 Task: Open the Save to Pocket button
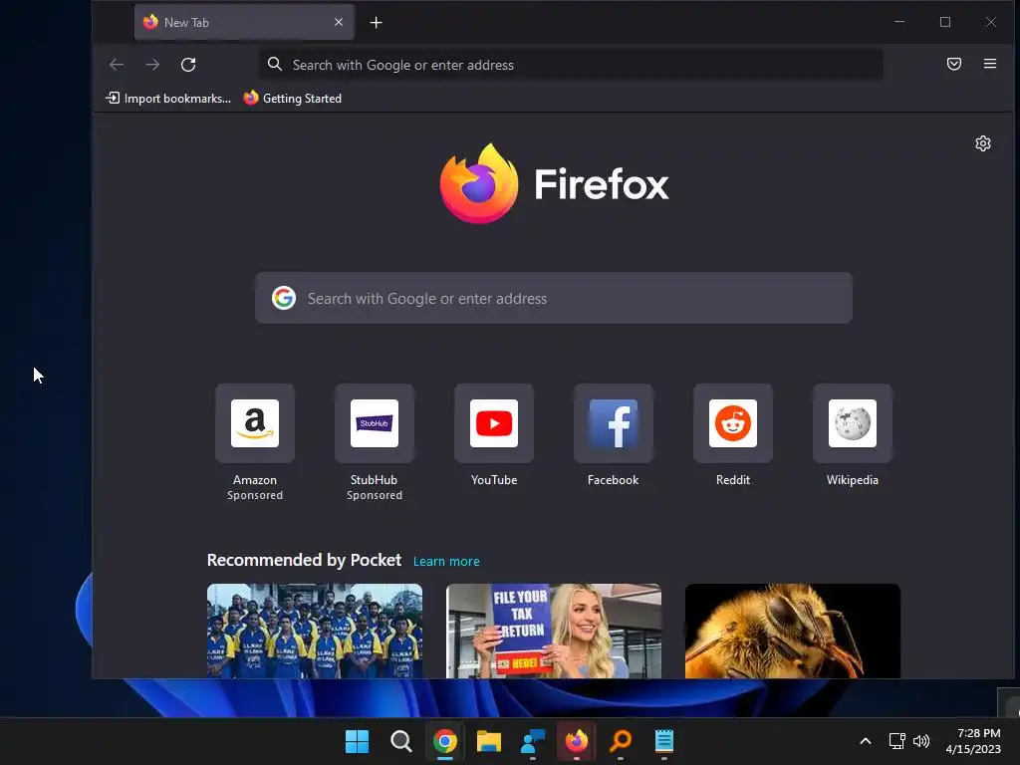(953, 64)
